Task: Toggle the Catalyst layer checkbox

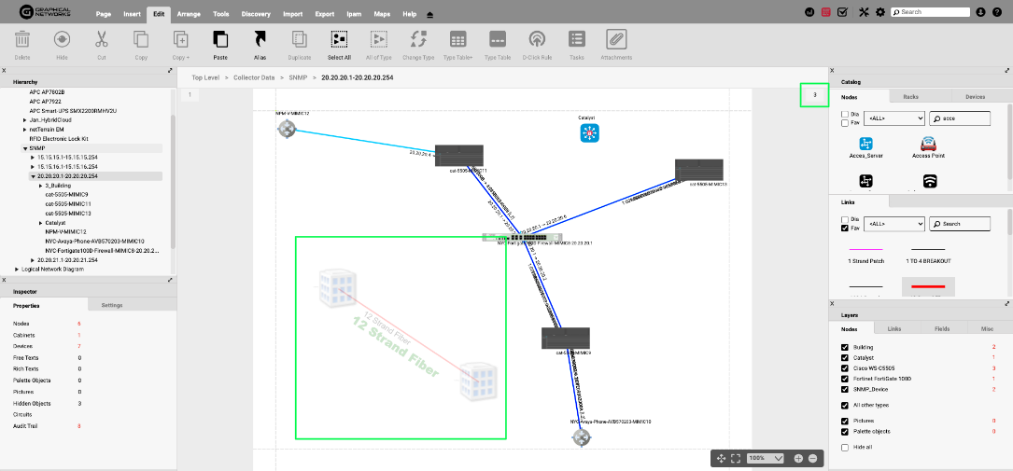Action: coord(845,357)
